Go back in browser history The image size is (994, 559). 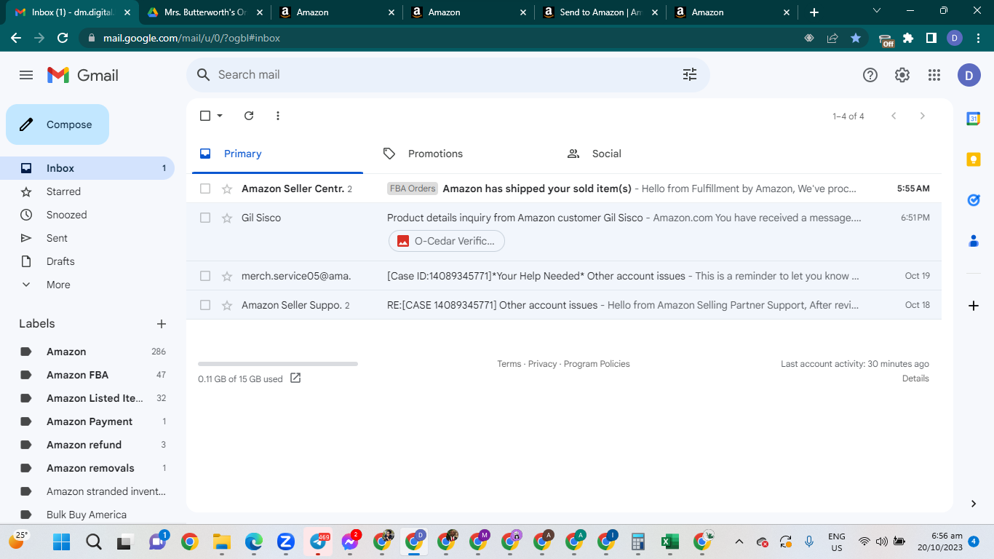[x=16, y=38]
